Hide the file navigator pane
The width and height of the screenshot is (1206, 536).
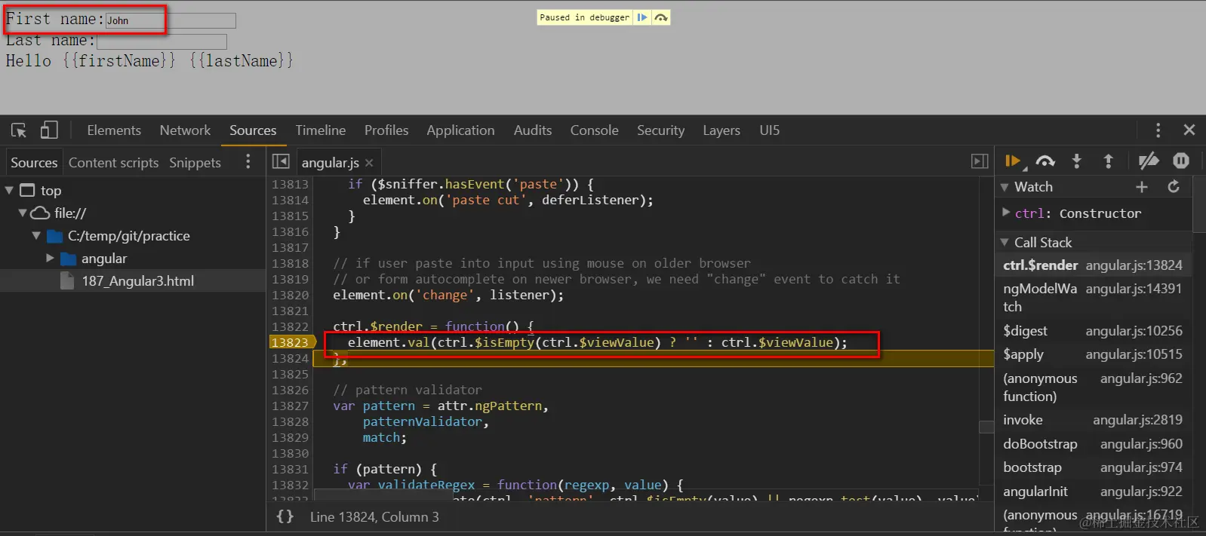tap(281, 161)
